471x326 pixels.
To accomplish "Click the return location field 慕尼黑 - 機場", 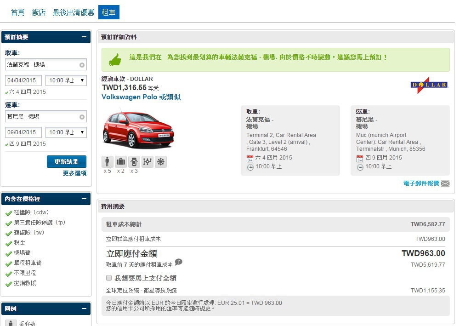I will click(x=45, y=117).
